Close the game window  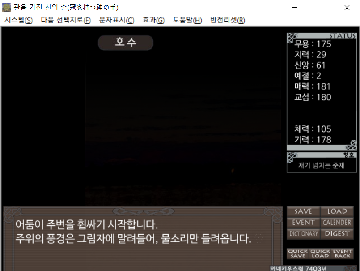[x=347, y=7]
